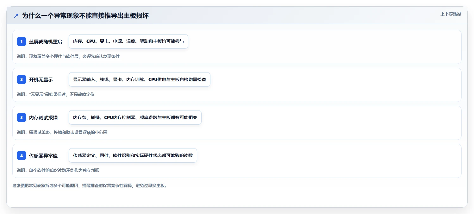Click the title 为什么一个异常现象不能直接推导出主板损坏

(x=85, y=16)
